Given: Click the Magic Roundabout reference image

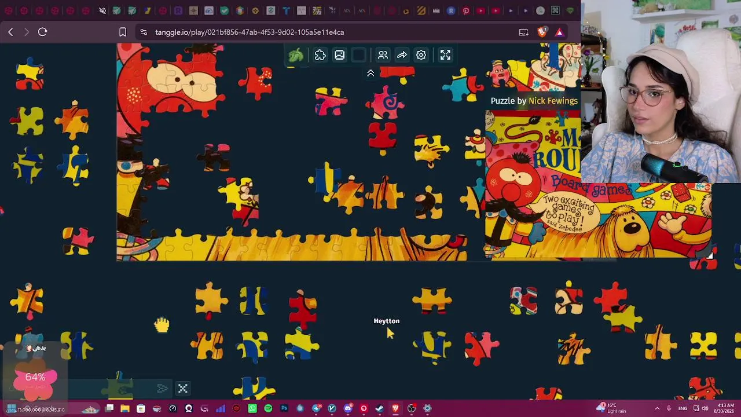Looking at the screenshot, I should click(598, 184).
